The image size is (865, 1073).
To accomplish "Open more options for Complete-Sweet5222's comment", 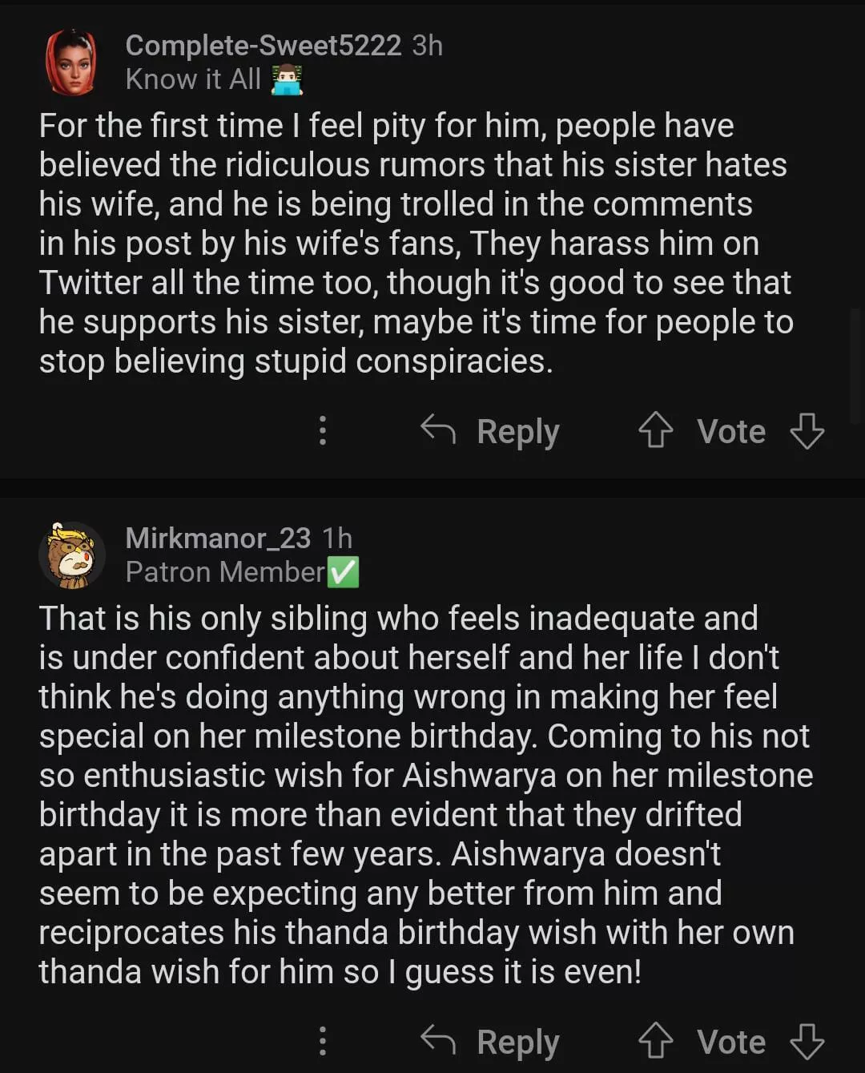I will coord(323,430).
